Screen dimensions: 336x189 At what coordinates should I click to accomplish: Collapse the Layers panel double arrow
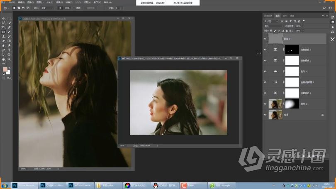pyautogui.click(x=323, y=16)
